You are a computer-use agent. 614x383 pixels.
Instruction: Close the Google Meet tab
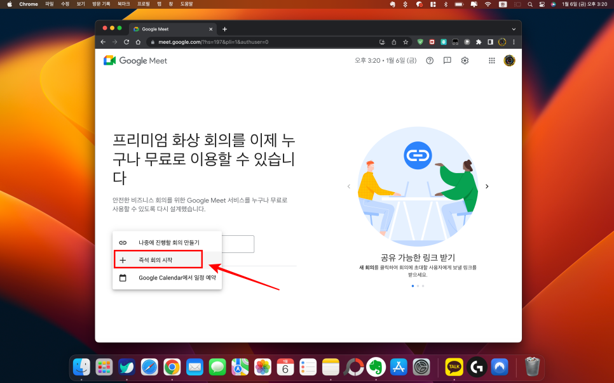210,29
